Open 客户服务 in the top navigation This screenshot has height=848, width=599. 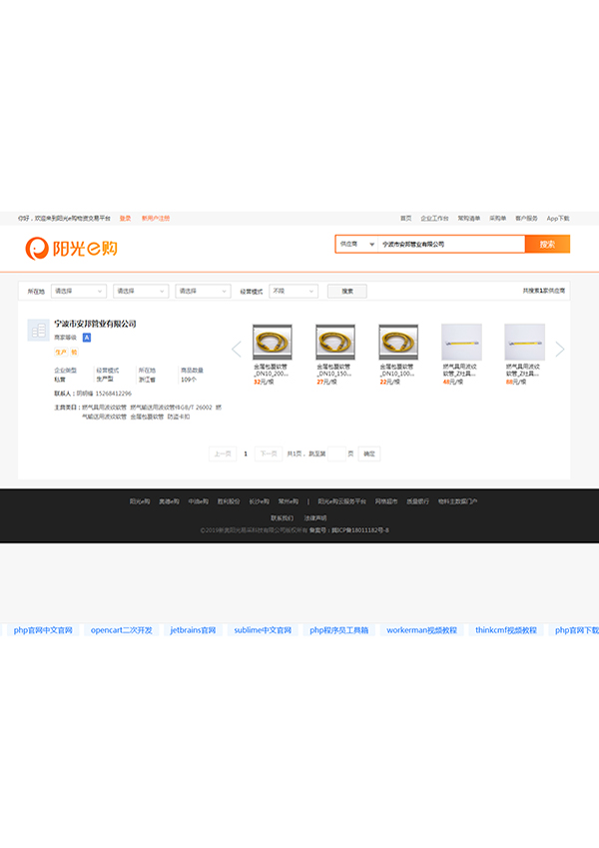point(526,219)
